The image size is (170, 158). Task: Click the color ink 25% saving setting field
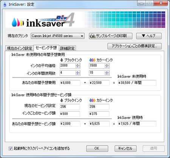99,107
